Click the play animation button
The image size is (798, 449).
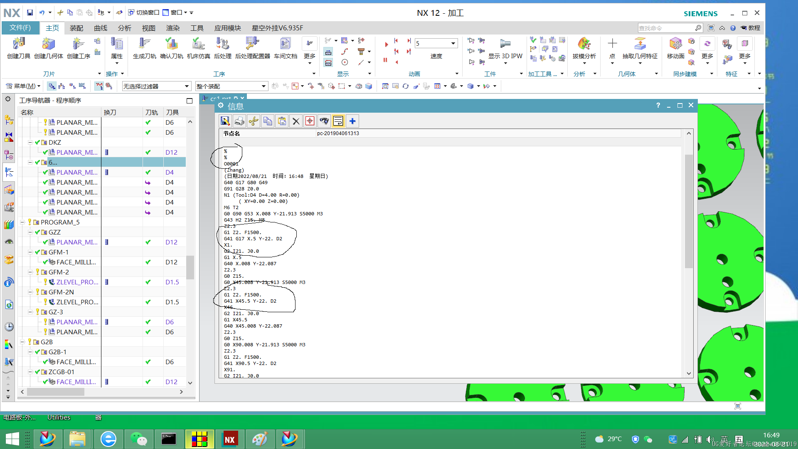point(386,44)
